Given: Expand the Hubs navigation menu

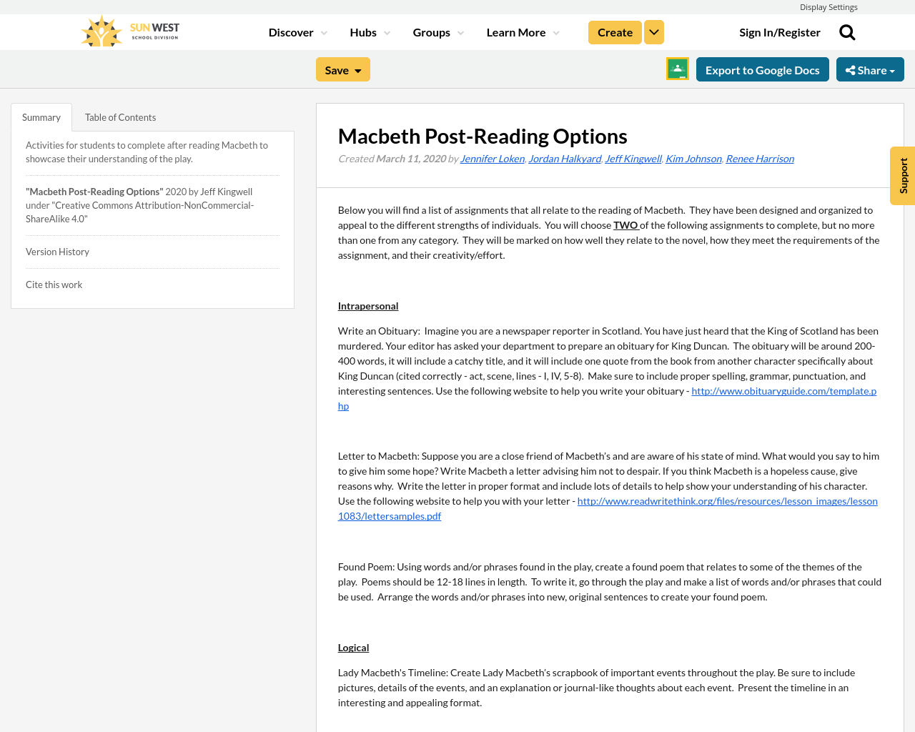Looking at the screenshot, I should (x=365, y=31).
